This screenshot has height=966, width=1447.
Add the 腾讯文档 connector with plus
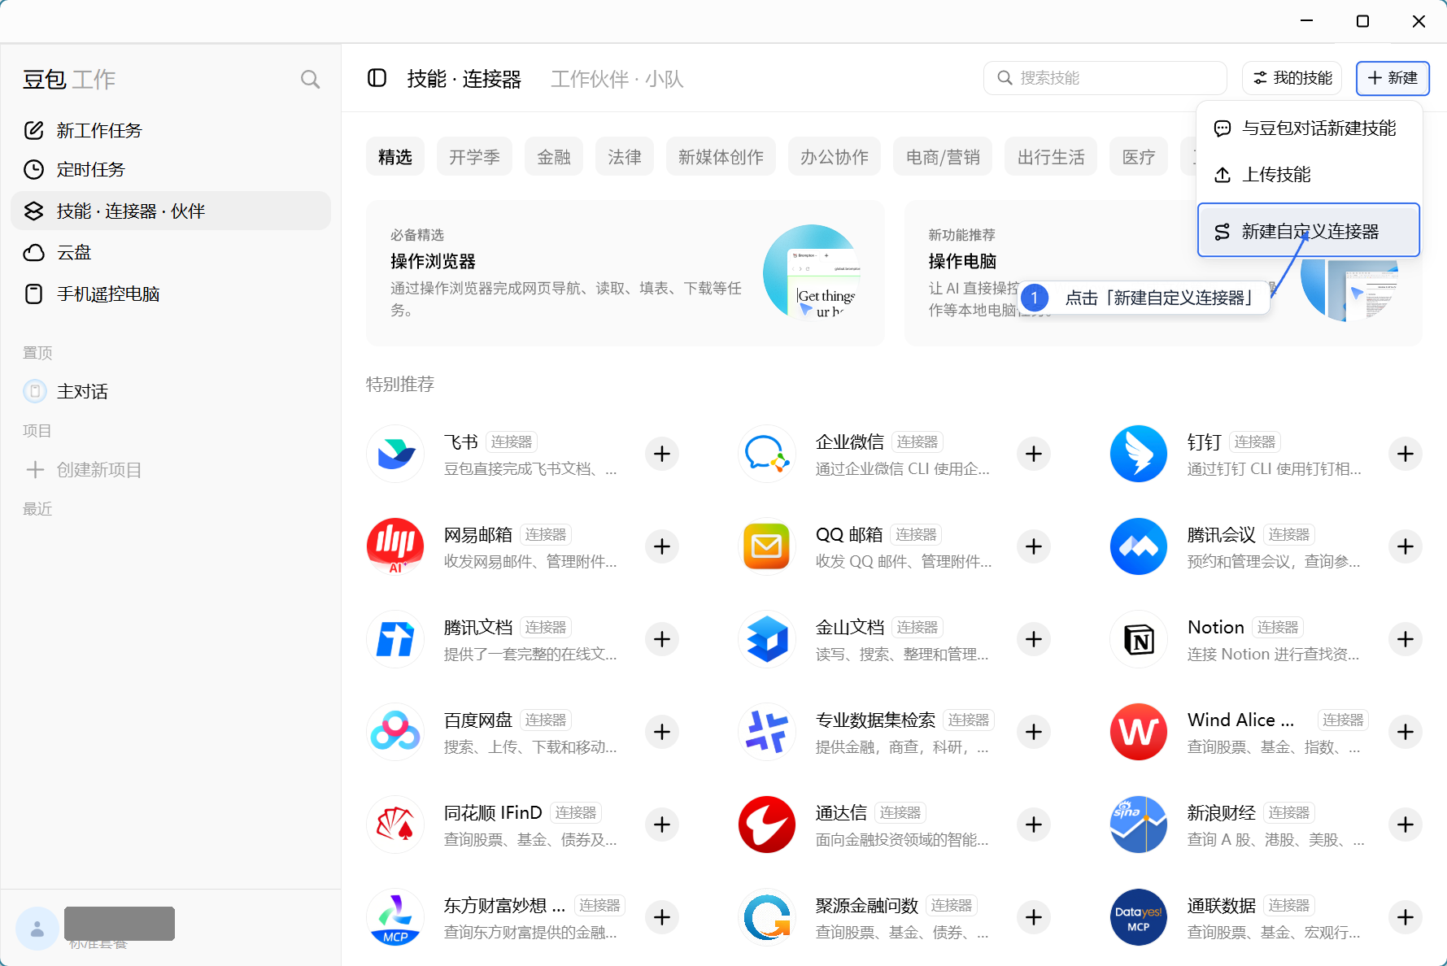(x=662, y=639)
